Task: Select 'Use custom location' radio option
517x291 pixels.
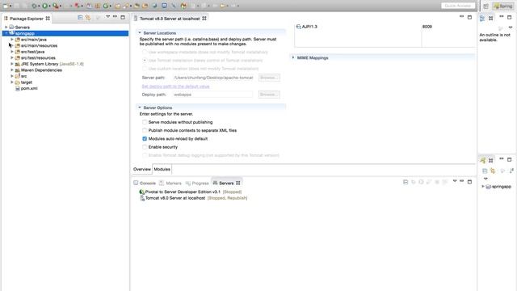Action: pos(145,69)
